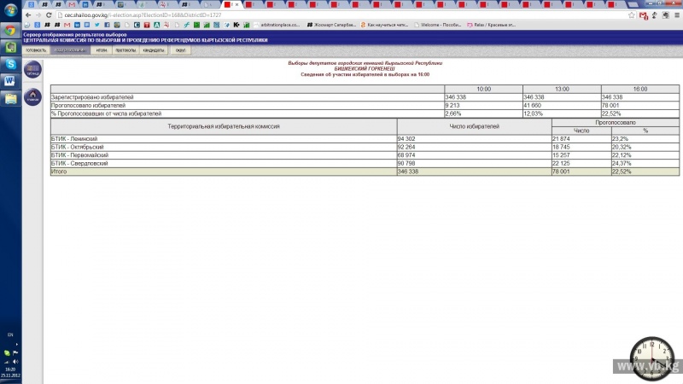The height and width of the screenshot is (384, 683).
Task: Open the Gmail checker extension icon
Action: tap(644, 15)
